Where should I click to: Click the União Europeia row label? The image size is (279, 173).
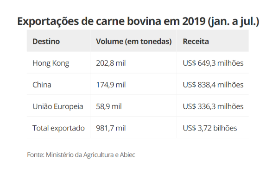(x=57, y=106)
